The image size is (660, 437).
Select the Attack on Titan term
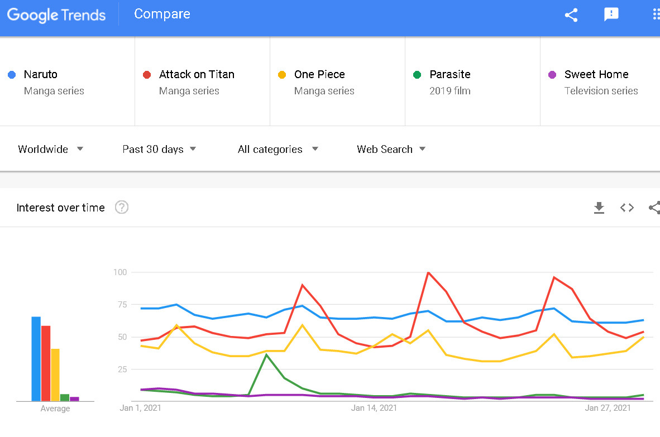coord(197,75)
